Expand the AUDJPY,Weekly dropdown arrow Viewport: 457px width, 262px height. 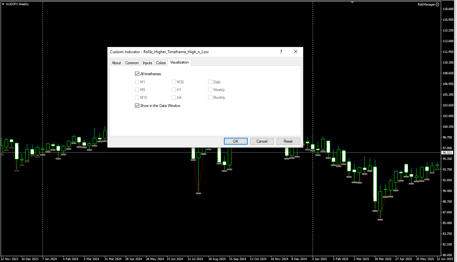[x=3, y=4]
